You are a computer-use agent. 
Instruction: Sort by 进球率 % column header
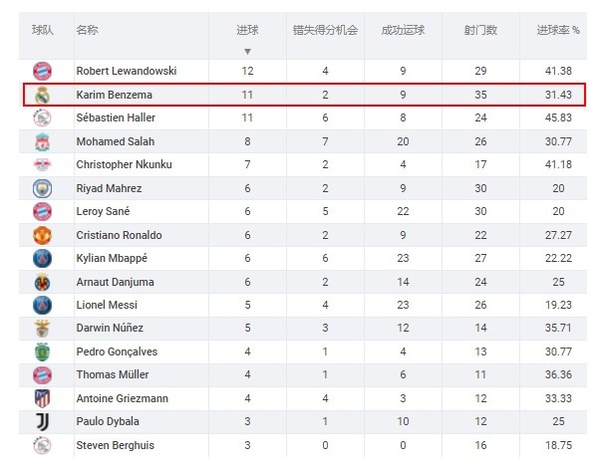click(558, 30)
